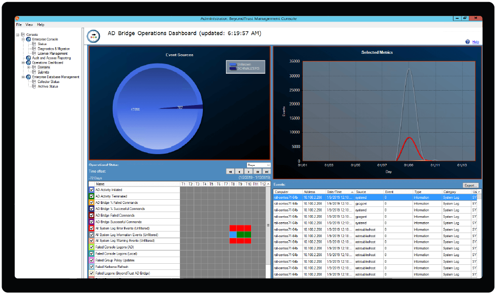The image size is (496, 294).
Task: Click the Export button above events
Action: click(x=470, y=185)
